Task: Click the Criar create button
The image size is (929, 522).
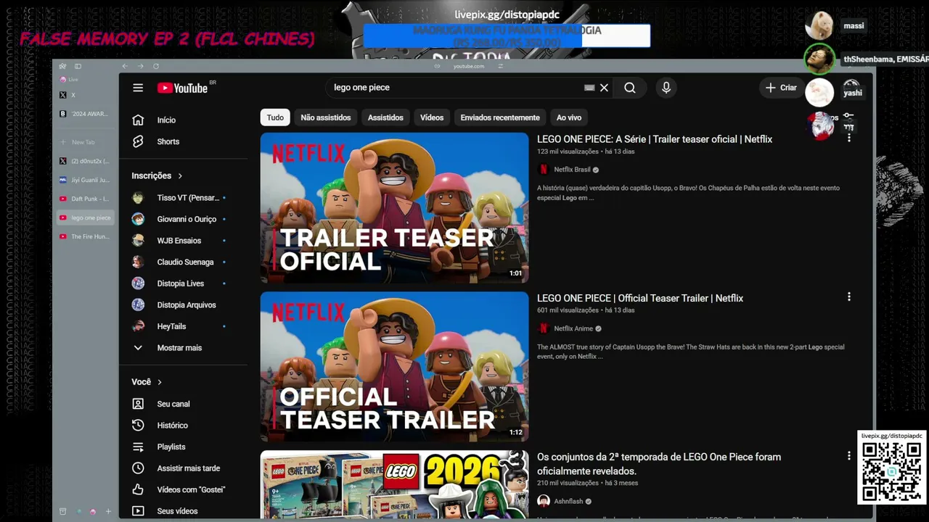Action: pyautogui.click(x=780, y=88)
